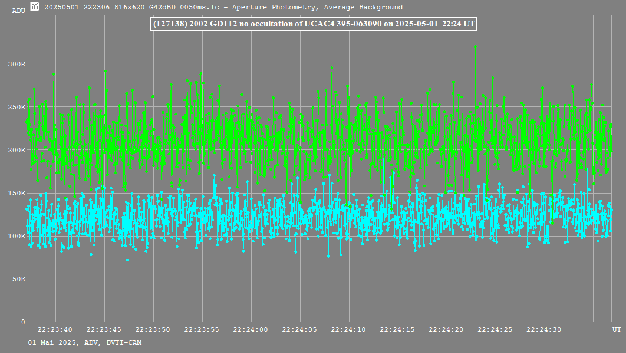Click the zero label at y-axis origin
Screen dimensions: 626x353
coord(24,322)
